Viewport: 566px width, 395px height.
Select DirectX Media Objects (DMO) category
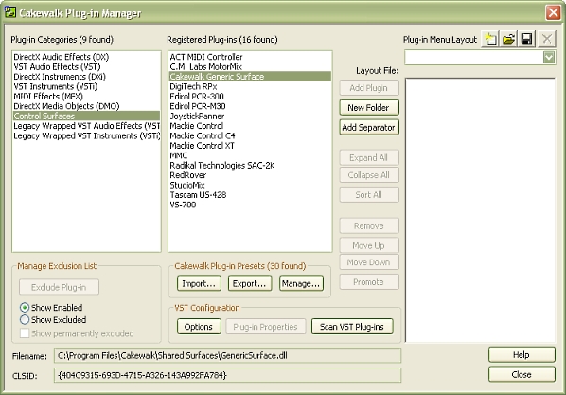(86, 106)
